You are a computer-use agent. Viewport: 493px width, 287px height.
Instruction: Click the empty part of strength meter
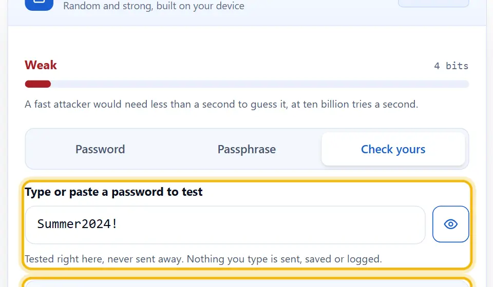tap(260, 84)
